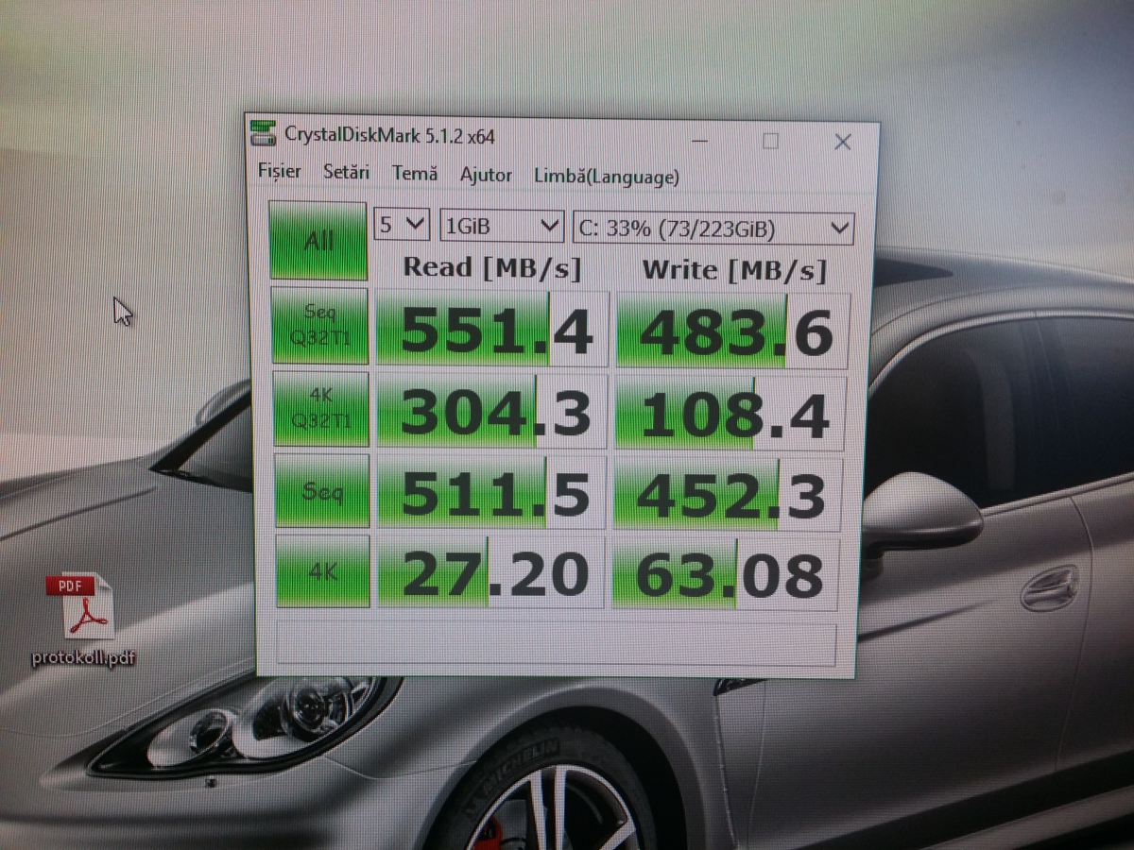Screen dimensions: 1134x850
Task: Open the Temă menu
Action: 415,174
